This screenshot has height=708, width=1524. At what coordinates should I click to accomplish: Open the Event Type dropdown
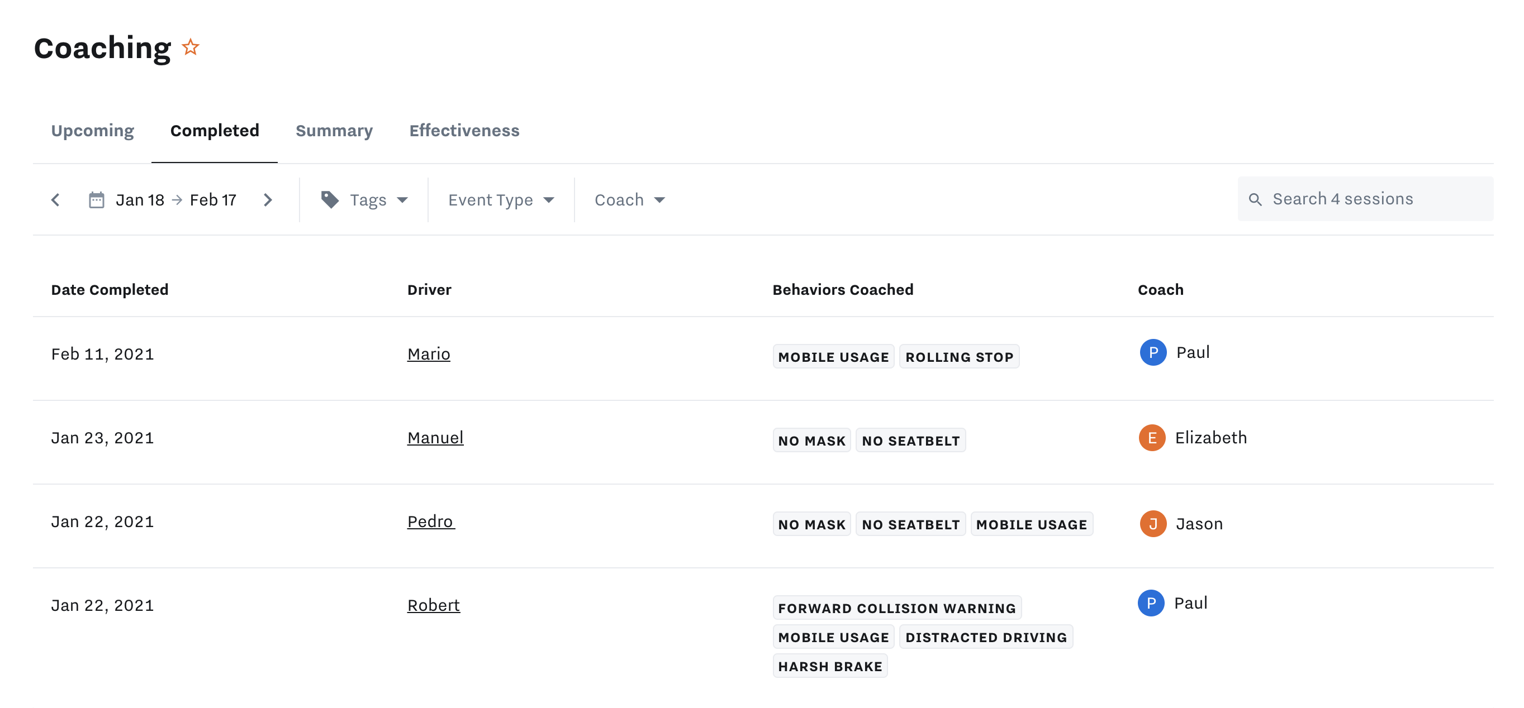click(x=501, y=200)
